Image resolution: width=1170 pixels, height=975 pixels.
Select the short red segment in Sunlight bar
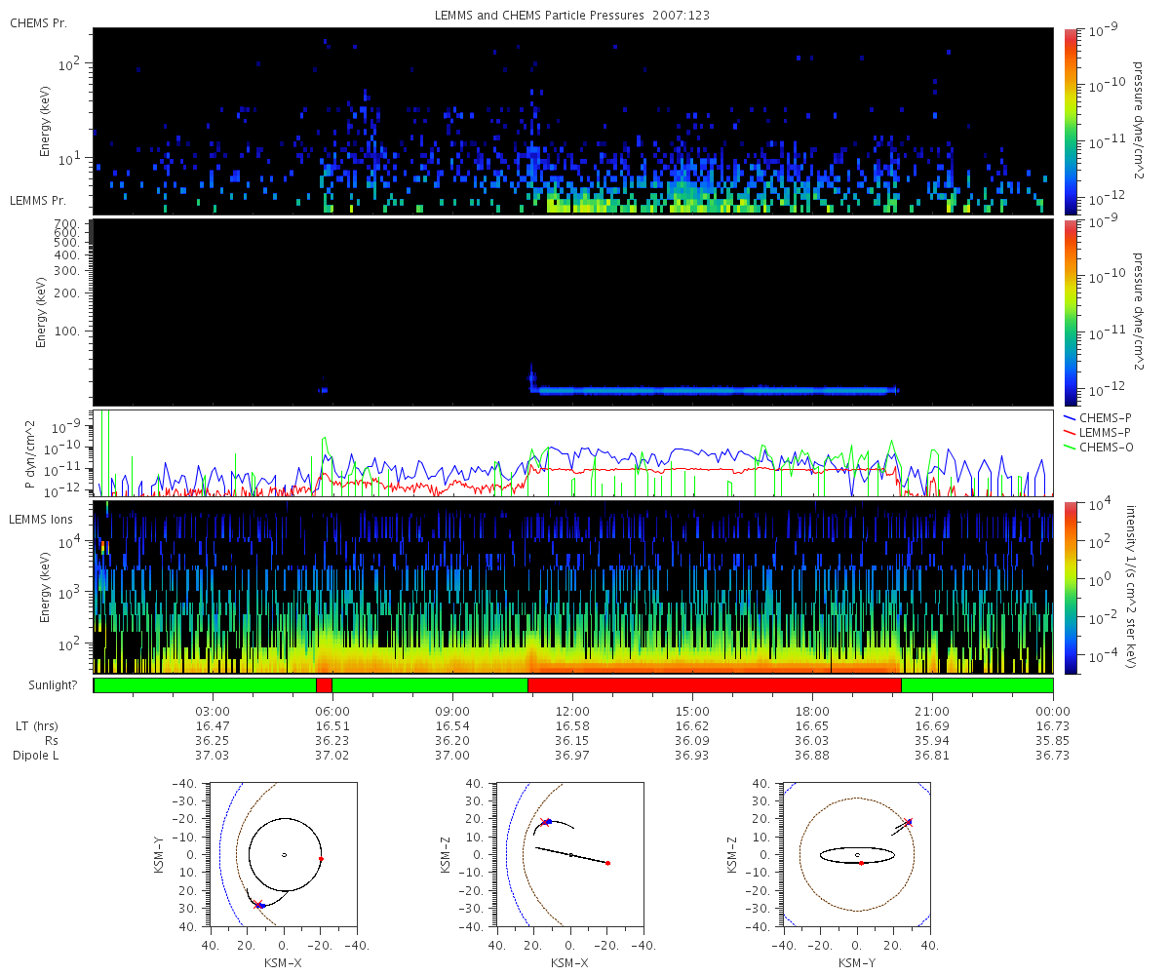click(x=324, y=685)
